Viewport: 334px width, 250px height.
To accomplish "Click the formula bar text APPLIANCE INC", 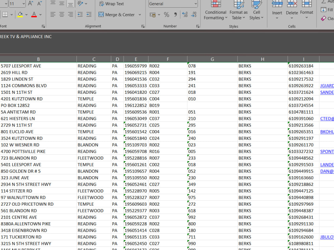I will click(36, 37).
